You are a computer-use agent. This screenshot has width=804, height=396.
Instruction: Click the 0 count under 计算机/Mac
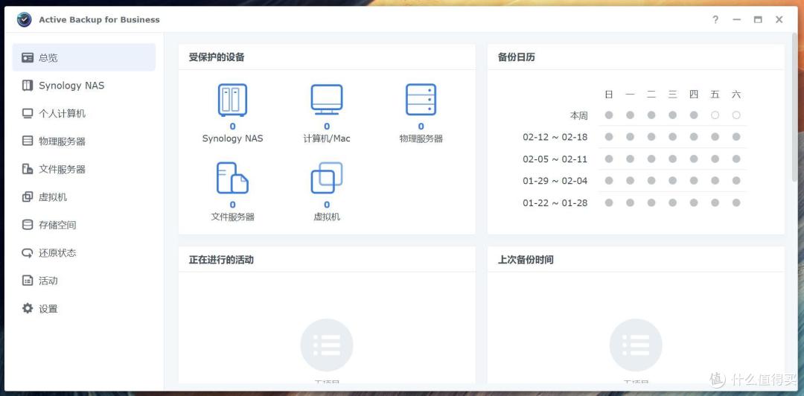(x=327, y=127)
